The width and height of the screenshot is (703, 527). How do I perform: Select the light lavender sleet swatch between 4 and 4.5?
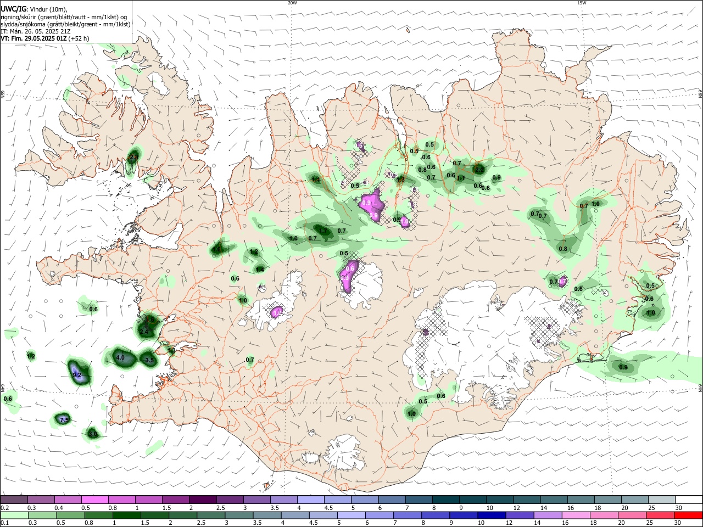(310, 500)
